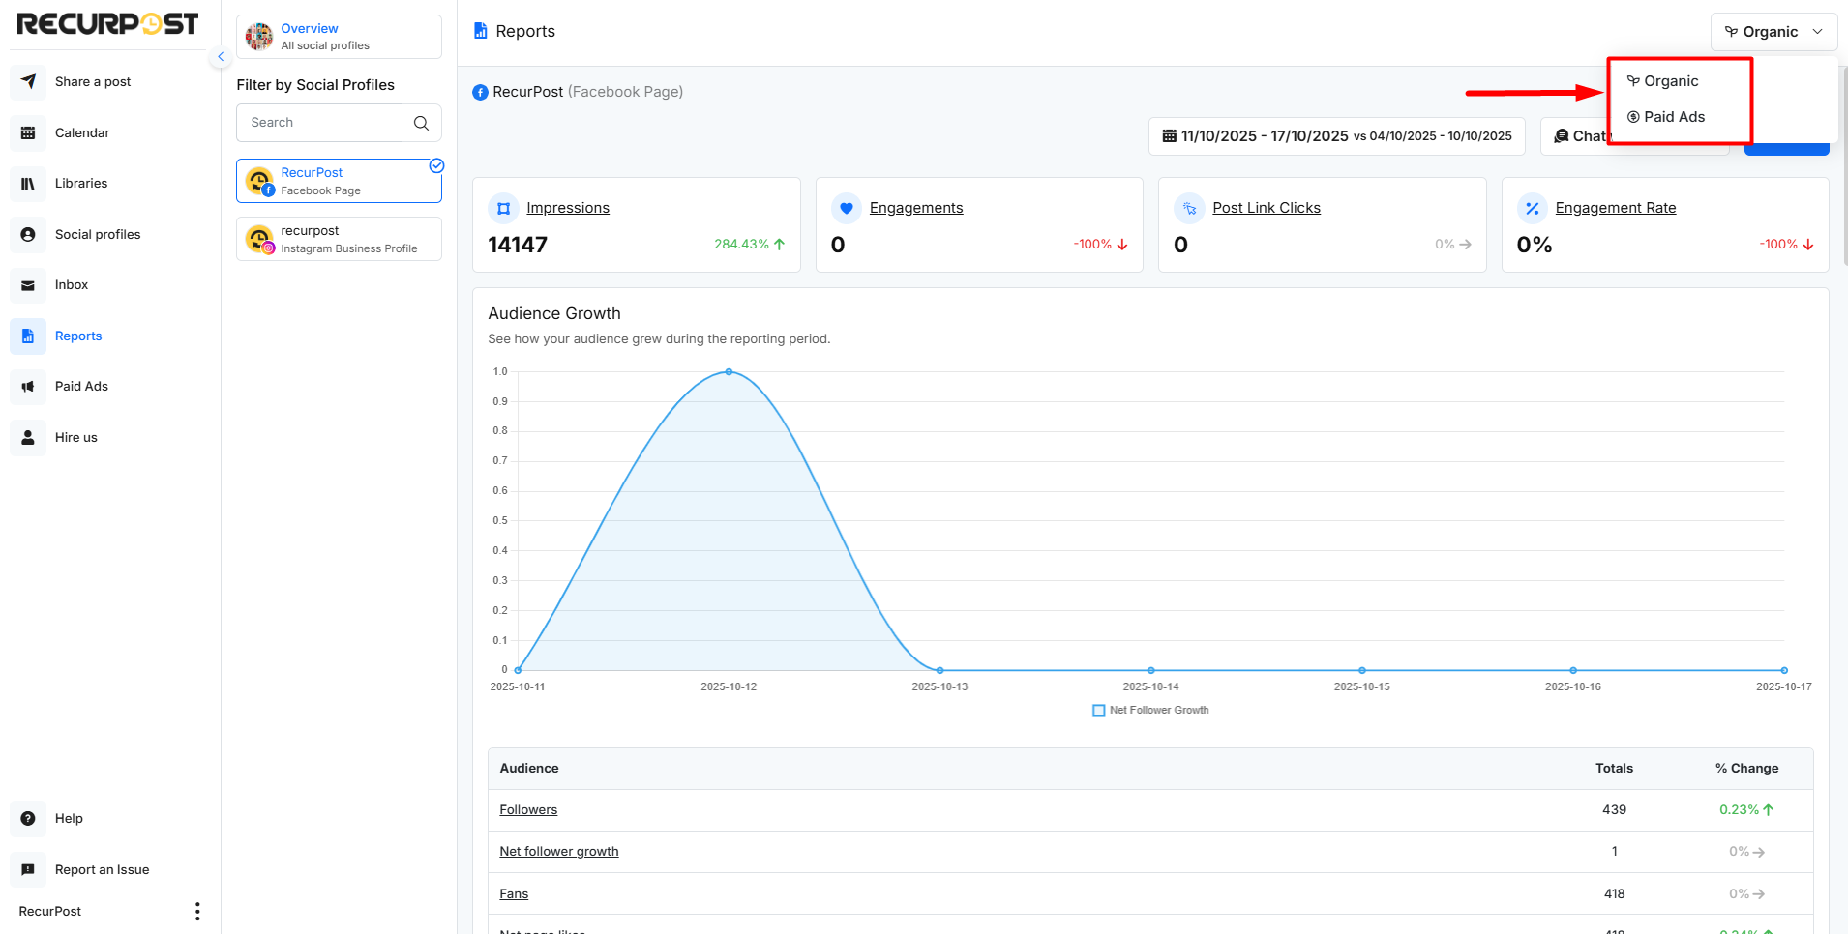Choose Paid Ads from the dropdown menu
This screenshot has height=934, width=1848.
pyautogui.click(x=1673, y=117)
